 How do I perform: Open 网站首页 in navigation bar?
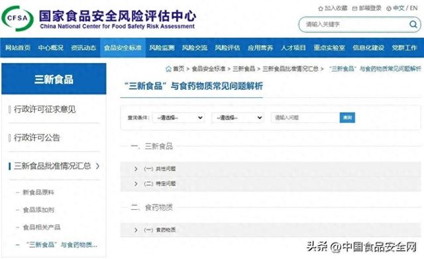click(18, 48)
